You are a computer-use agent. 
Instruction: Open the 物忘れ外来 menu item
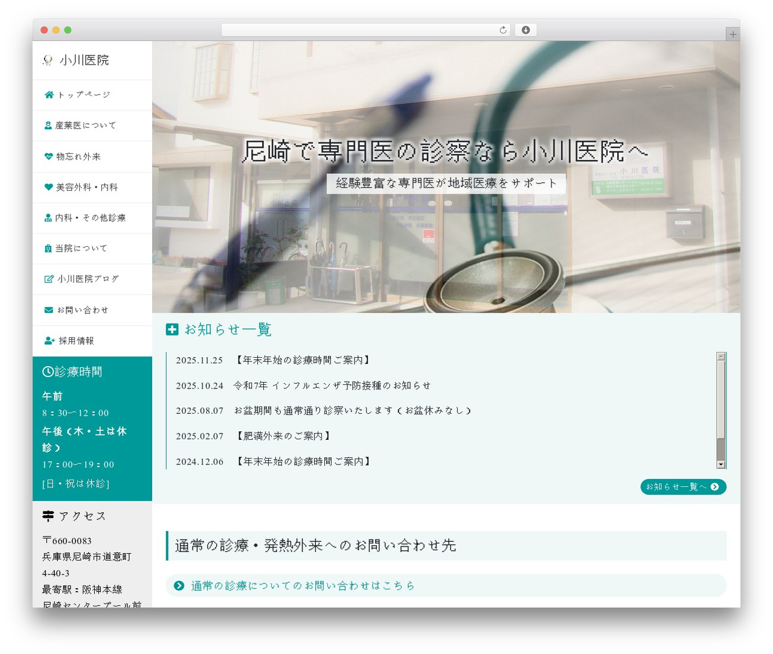92,156
